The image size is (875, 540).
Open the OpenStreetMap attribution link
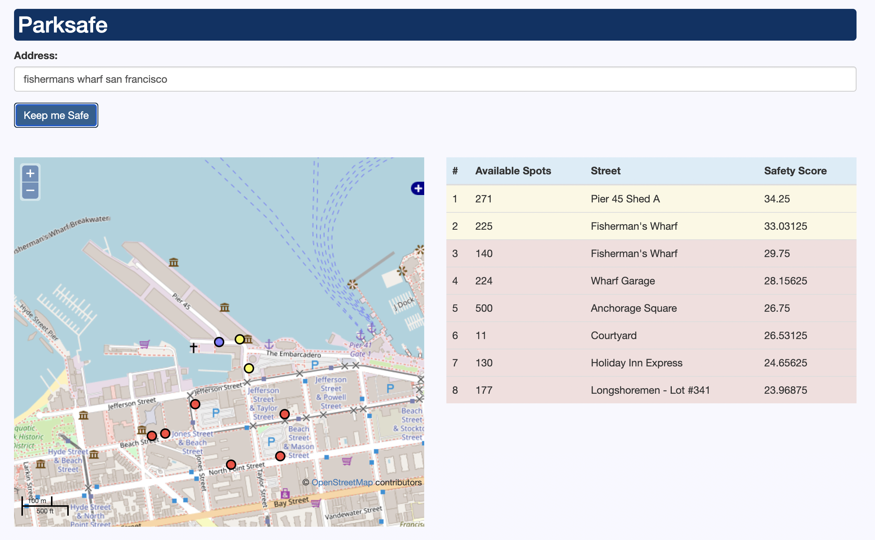click(x=342, y=482)
